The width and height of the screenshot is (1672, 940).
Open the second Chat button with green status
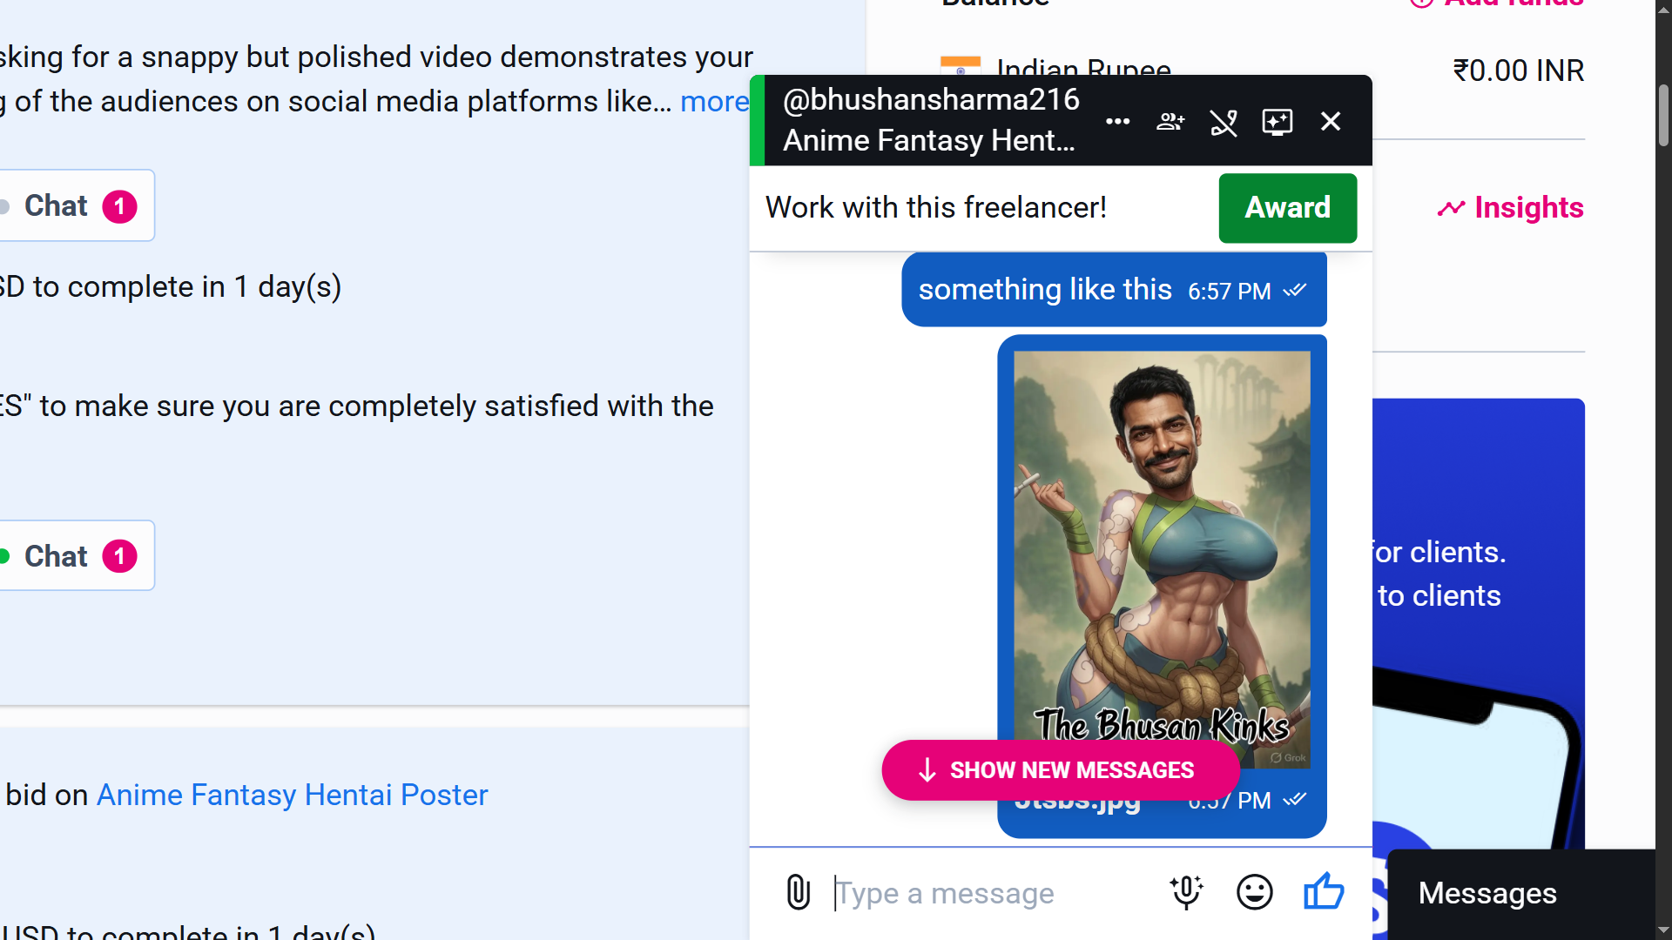pos(77,556)
